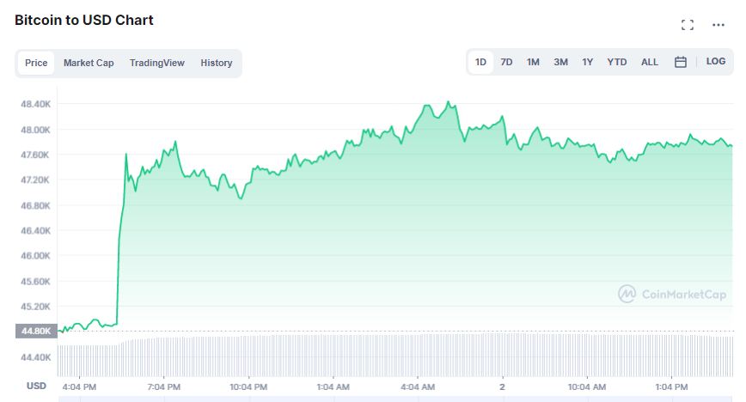746x402 pixels.
Task: Switch to the Price tab
Action: [x=36, y=63]
